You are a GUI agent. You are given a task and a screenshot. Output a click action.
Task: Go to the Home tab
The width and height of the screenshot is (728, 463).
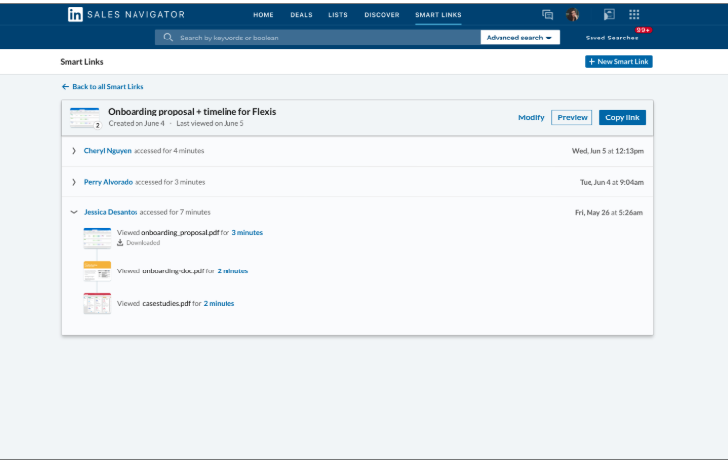(263, 15)
